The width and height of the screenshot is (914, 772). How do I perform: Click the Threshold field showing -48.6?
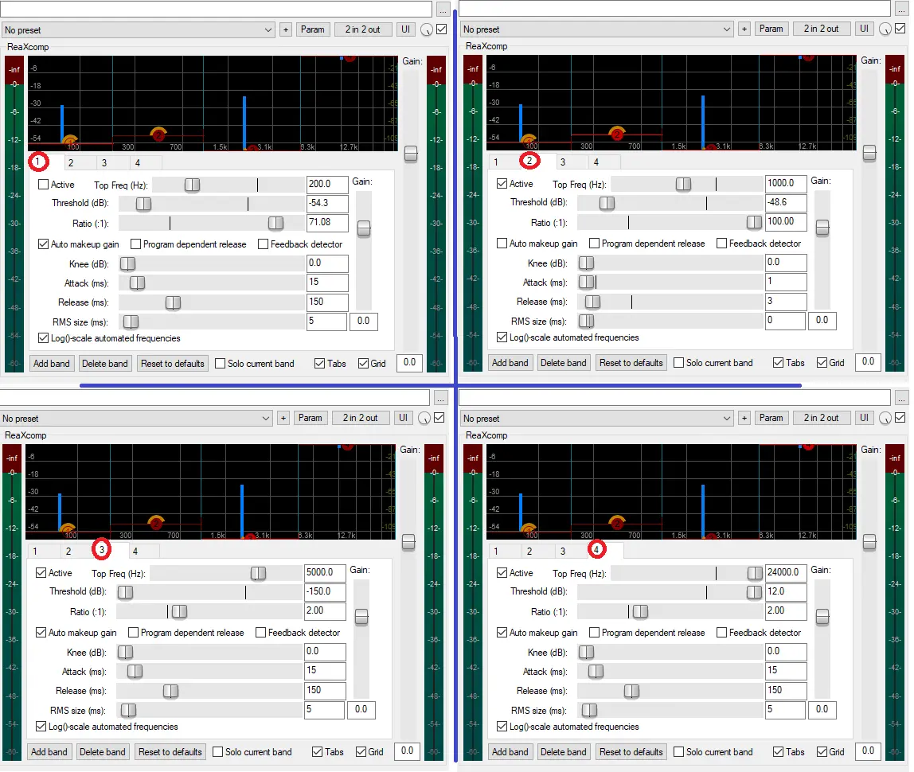(785, 202)
